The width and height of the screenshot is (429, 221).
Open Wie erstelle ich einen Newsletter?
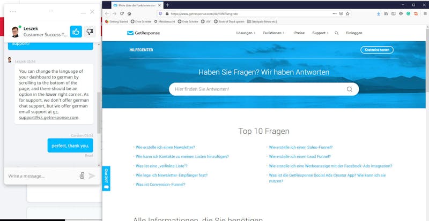point(165,147)
